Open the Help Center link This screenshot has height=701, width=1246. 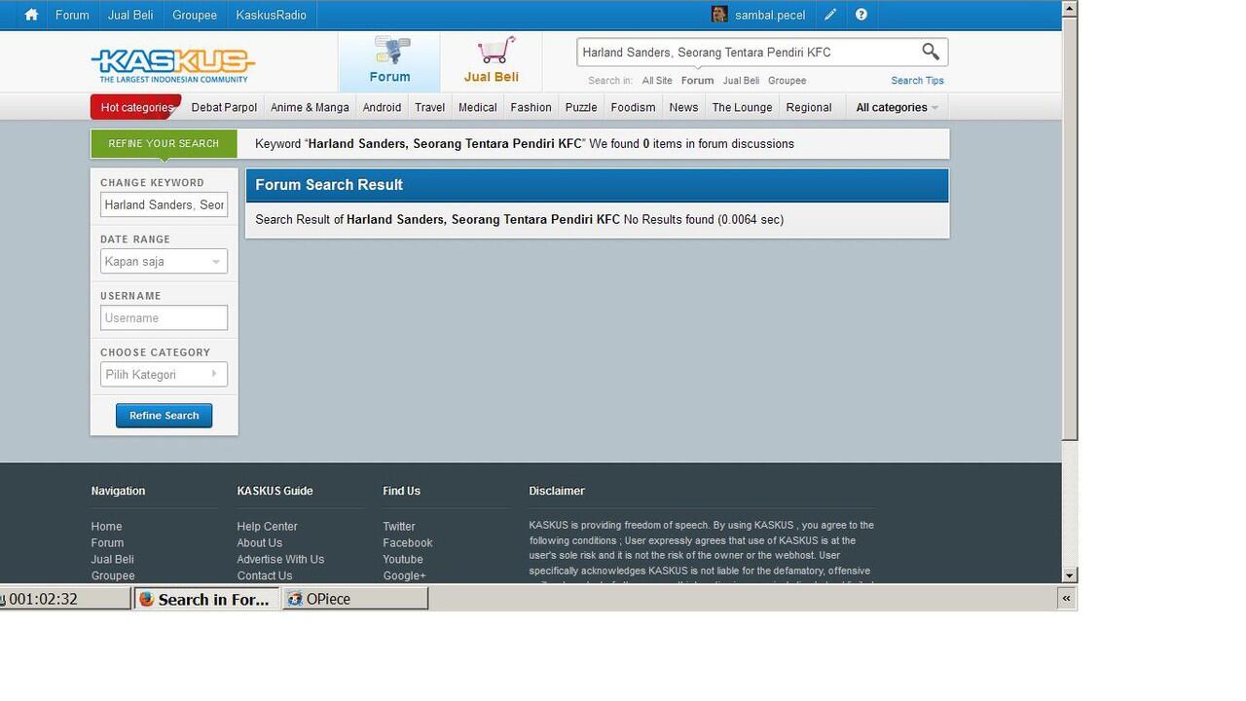click(267, 527)
